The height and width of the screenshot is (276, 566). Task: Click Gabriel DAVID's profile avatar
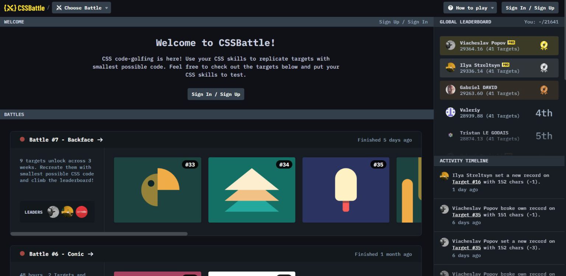[x=450, y=90]
